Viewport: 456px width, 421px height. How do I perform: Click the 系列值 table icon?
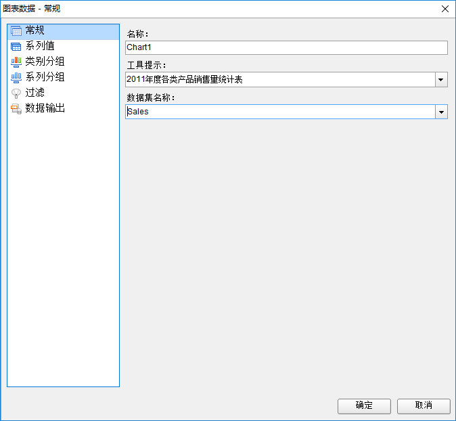point(16,46)
